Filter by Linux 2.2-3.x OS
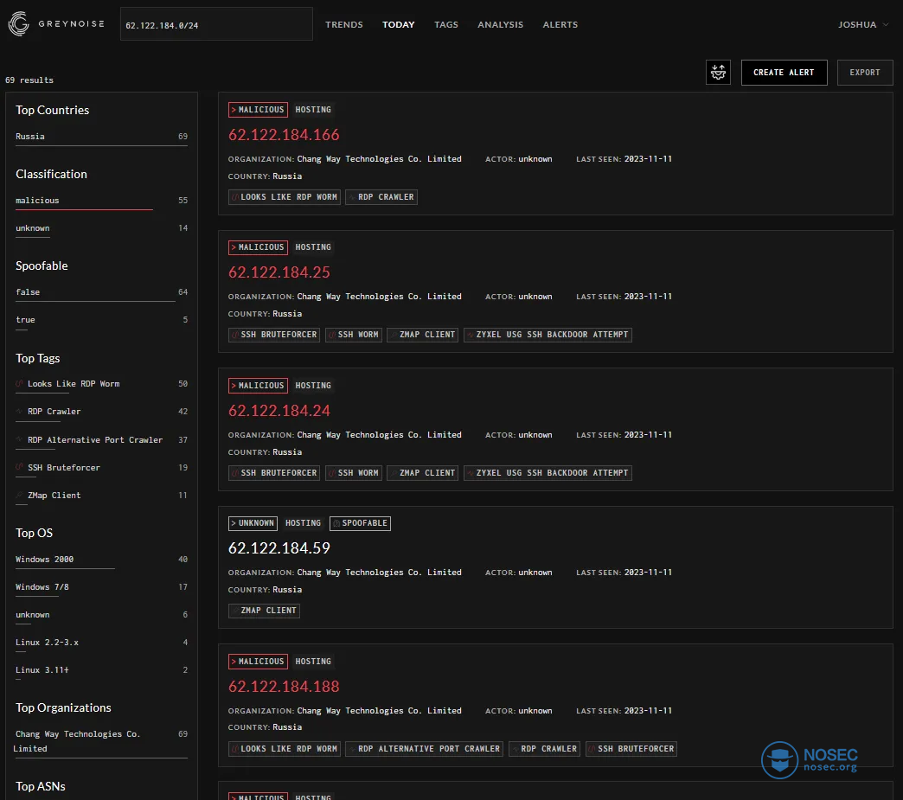 pyautogui.click(x=101, y=643)
